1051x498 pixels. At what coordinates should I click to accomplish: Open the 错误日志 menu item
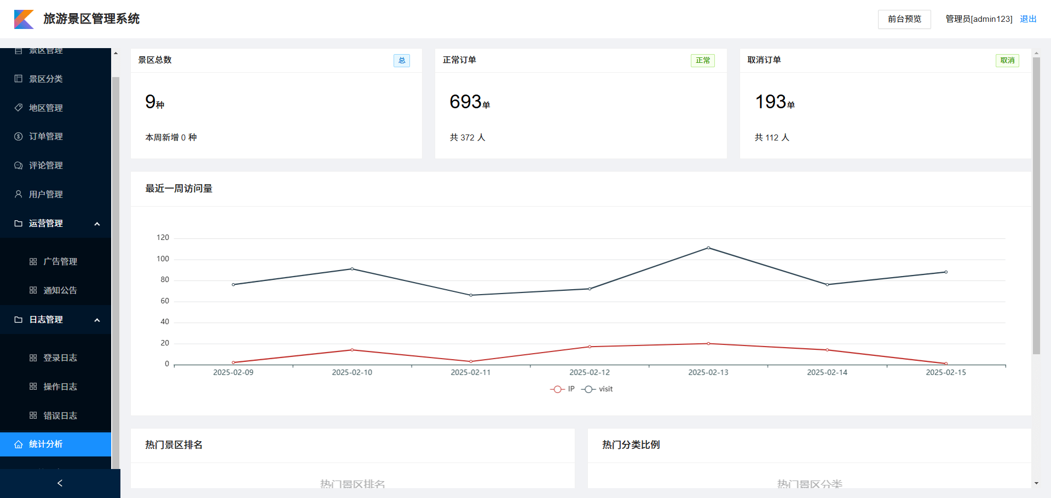coord(60,416)
